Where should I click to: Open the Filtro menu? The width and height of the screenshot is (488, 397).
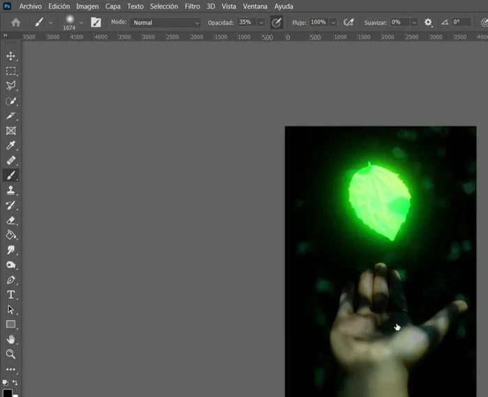click(192, 6)
